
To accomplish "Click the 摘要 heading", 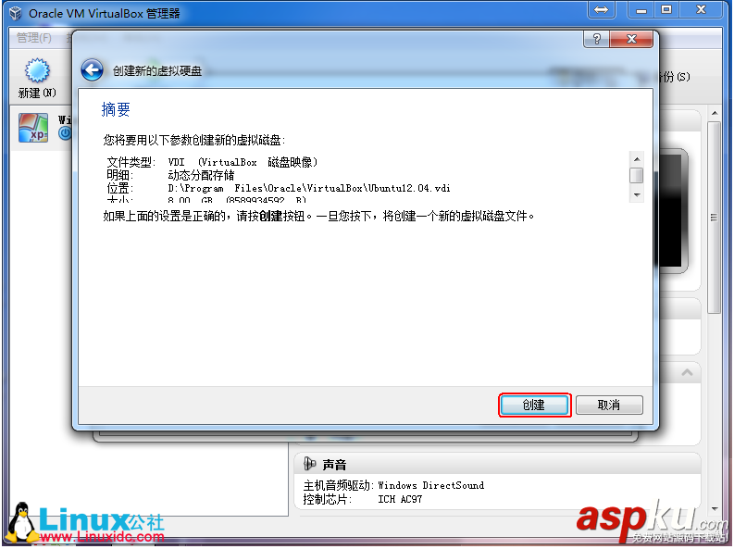I will coord(116,109).
